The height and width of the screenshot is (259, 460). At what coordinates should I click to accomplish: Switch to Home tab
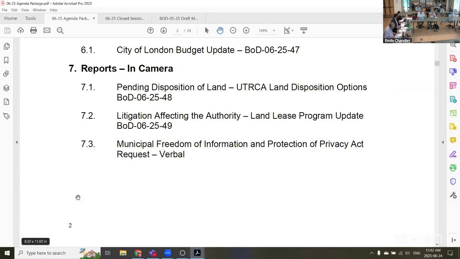pyautogui.click(x=11, y=18)
